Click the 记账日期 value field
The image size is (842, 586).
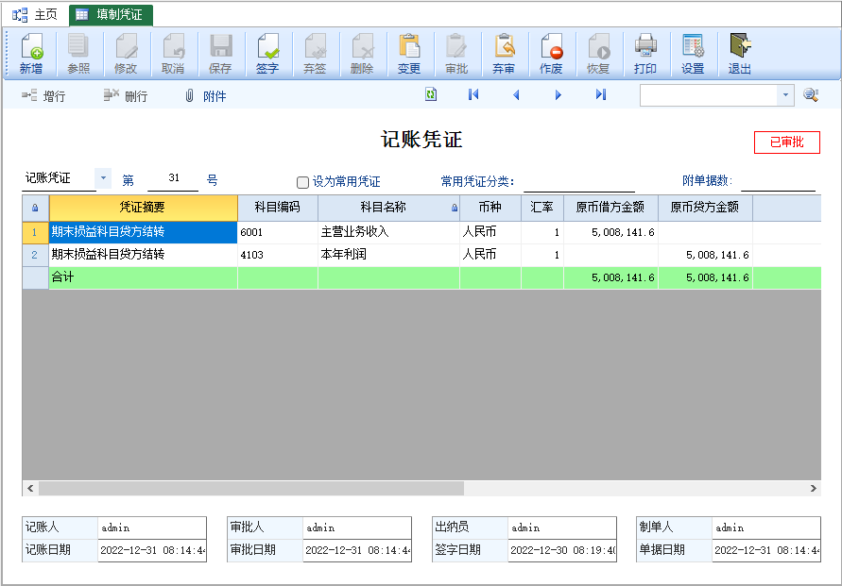[152, 550]
